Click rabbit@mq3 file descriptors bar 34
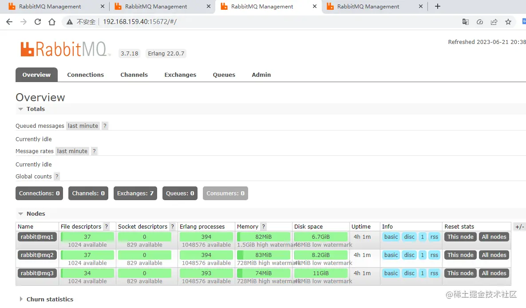 pyautogui.click(x=87, y=273)
